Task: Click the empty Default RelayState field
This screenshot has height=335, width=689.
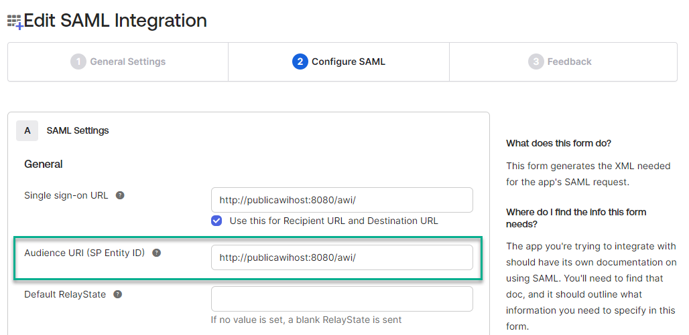Action: point(342,299)
